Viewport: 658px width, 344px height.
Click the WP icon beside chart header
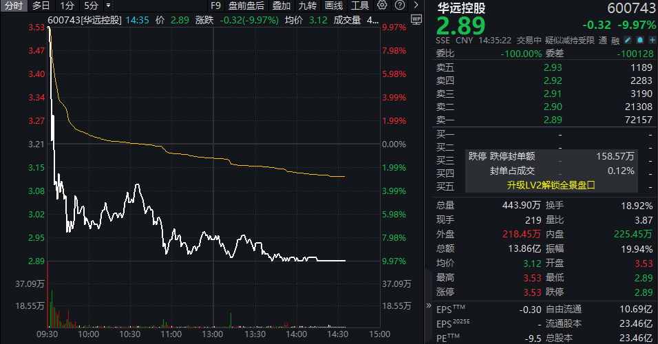(x=415, y=20)
